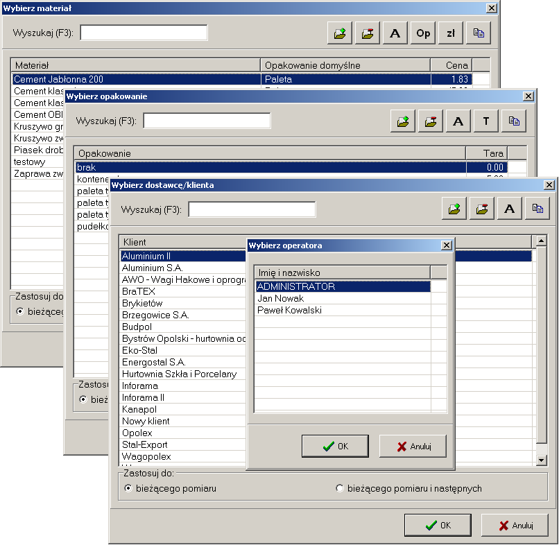Select client Eko-Stal
559x545 pixels.
(x=183, y=350)
